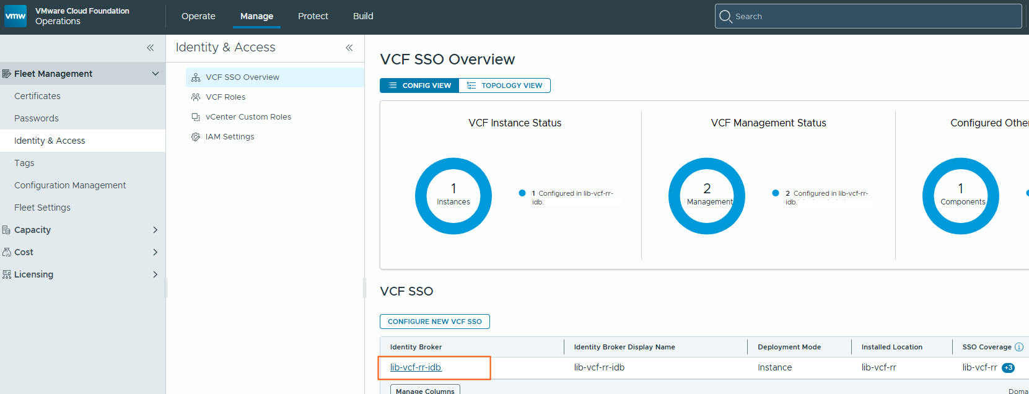Click Manage Columns button
Viewport: 1029px width, 394px height.
pos(425,390)
